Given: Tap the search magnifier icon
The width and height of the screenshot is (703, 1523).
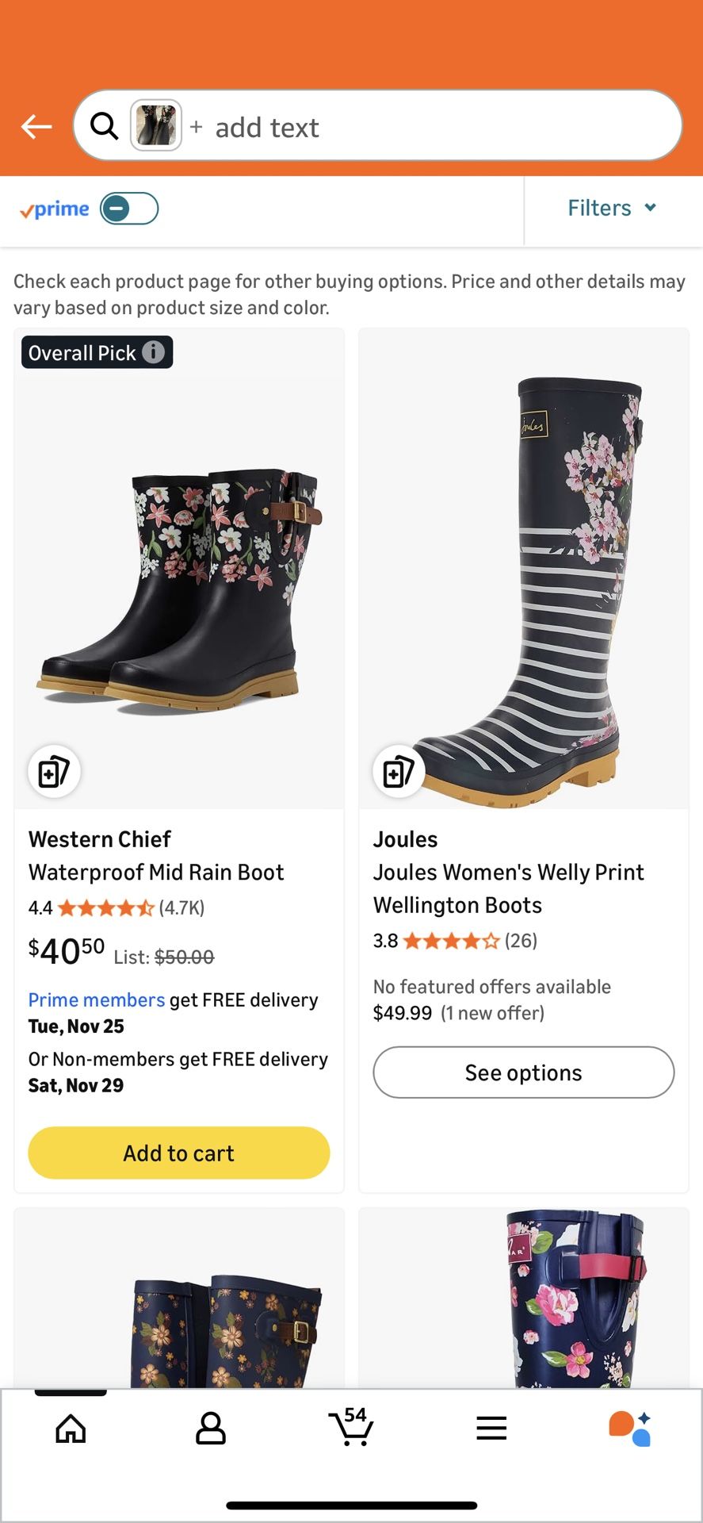Looking at the screenshot, I should [x=104, y=126].
